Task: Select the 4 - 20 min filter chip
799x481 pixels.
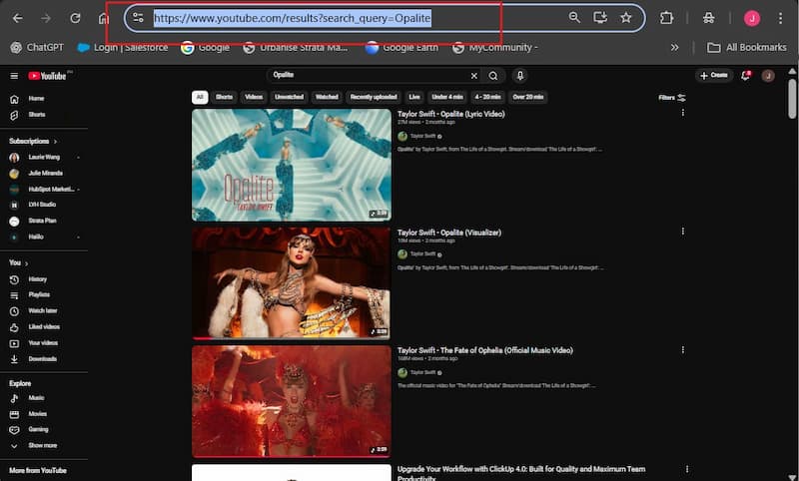Action: click(487, 97)
